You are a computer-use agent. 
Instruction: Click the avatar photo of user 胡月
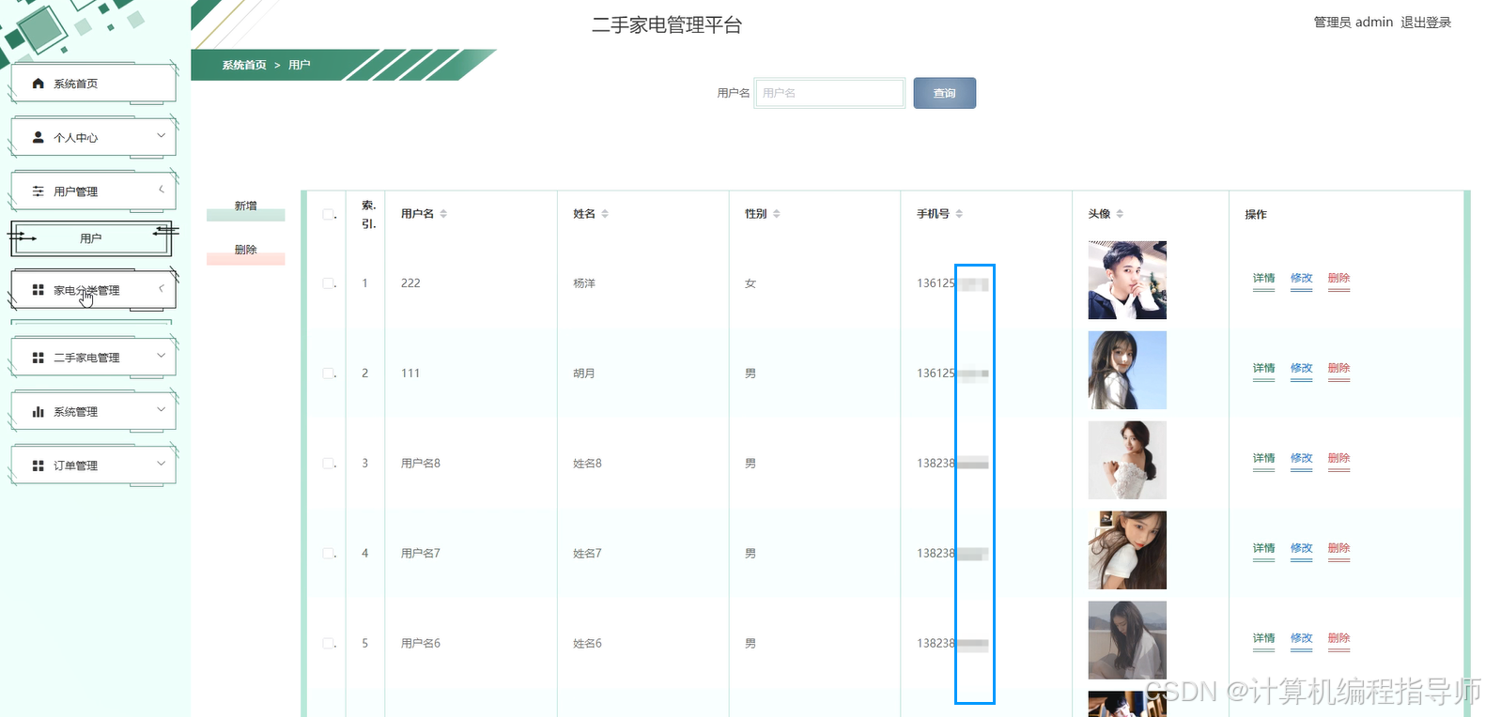(1127, 370)
